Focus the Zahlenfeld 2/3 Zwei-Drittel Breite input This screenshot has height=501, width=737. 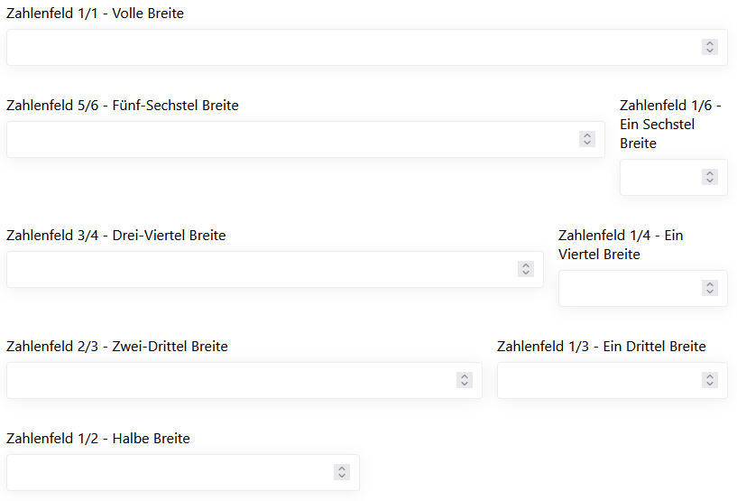(226, 380)
